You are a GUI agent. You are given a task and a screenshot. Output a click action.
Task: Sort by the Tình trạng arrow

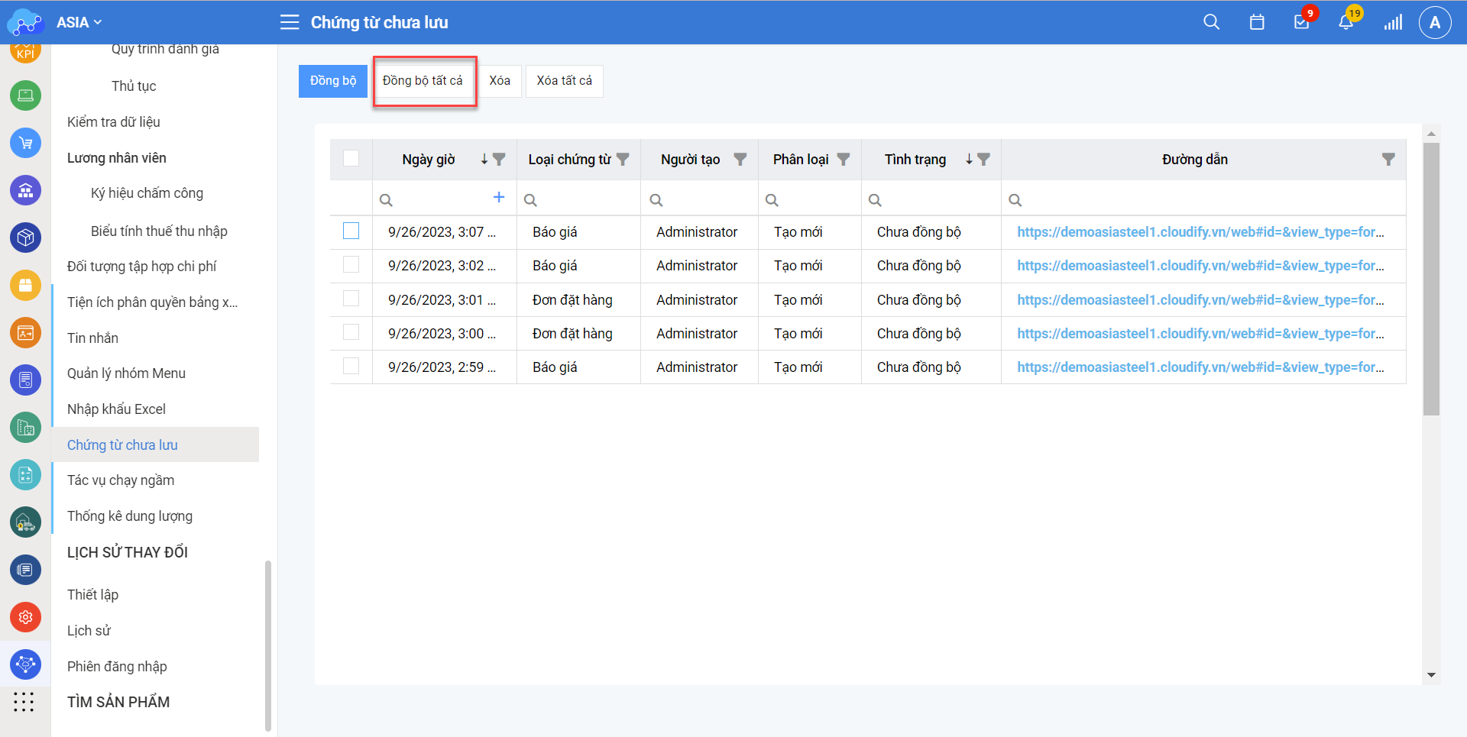(x=969, y=160)
